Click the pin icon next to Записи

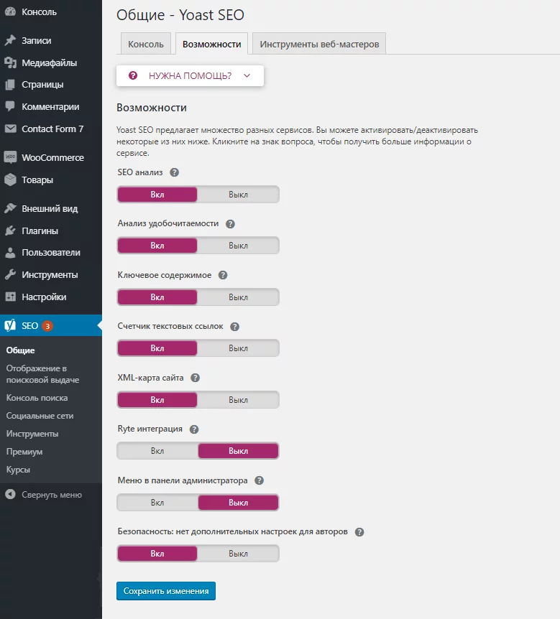point(10,40)
